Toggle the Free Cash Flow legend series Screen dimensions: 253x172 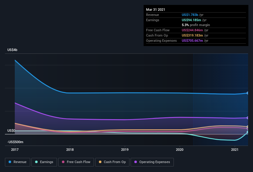[76, 162]
